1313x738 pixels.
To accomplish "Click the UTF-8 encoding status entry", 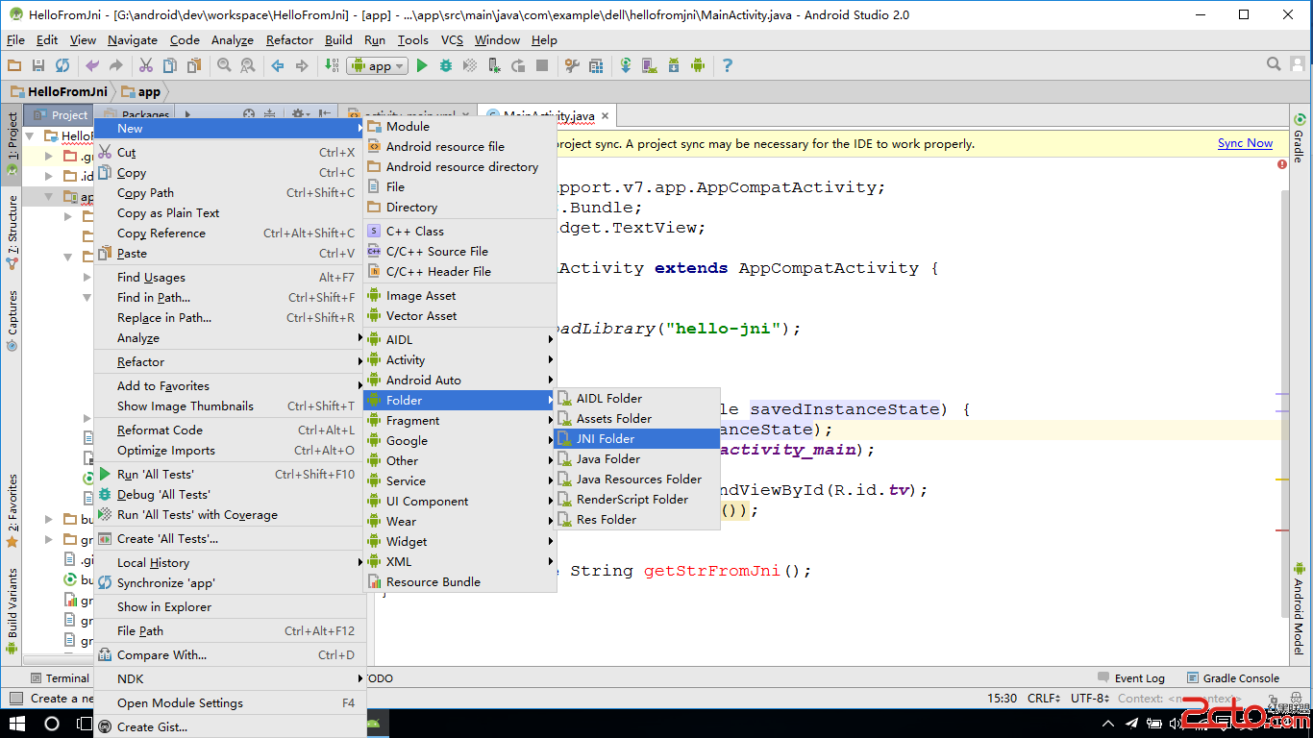I will (1091, 698).
